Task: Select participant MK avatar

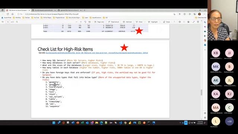Action: pyautogui.click(x=216, y=67)
